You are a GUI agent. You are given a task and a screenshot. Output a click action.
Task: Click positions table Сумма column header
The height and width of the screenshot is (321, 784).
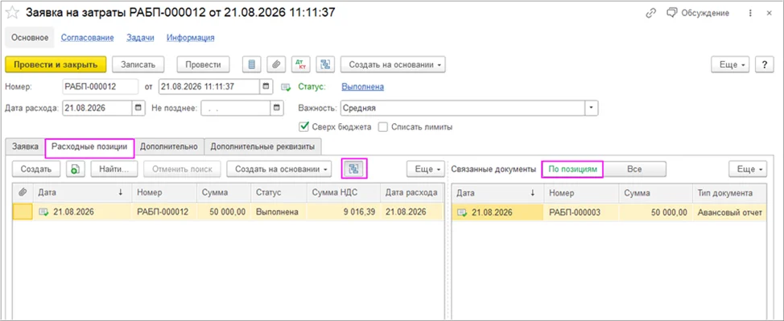[x=224, y=192]
